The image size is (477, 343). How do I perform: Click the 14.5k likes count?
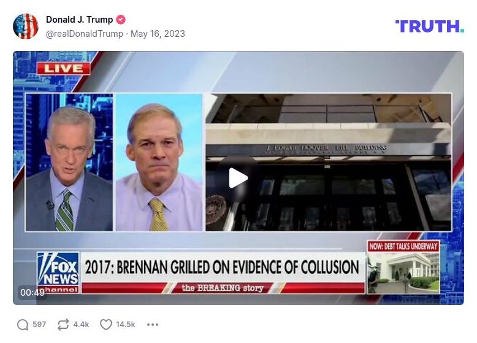click(125, 325)
